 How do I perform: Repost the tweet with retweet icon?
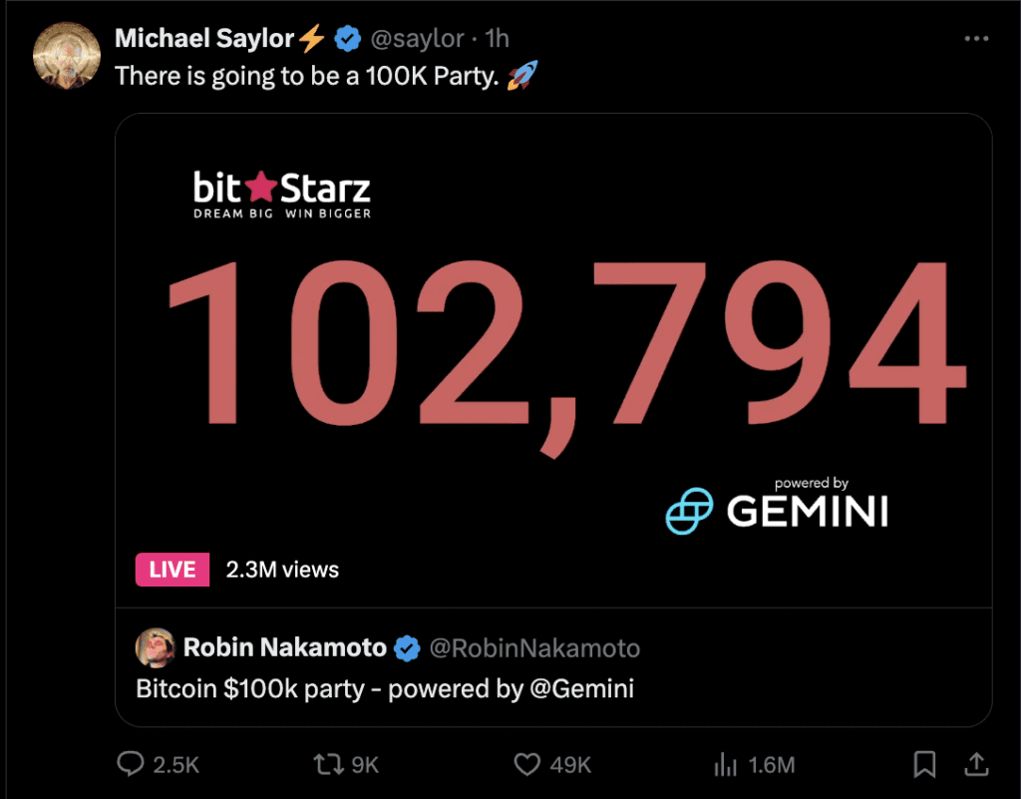326,764
